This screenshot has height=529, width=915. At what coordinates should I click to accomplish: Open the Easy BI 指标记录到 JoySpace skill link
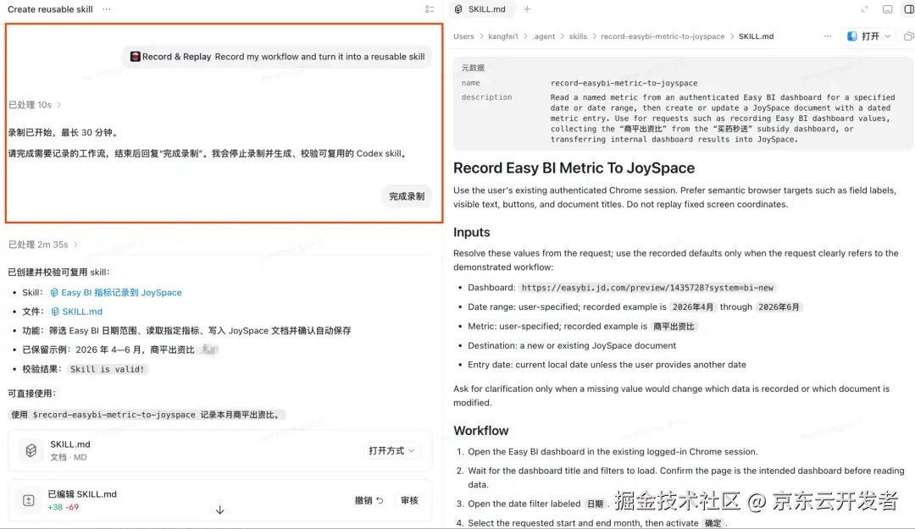click(x=121, y=292)
